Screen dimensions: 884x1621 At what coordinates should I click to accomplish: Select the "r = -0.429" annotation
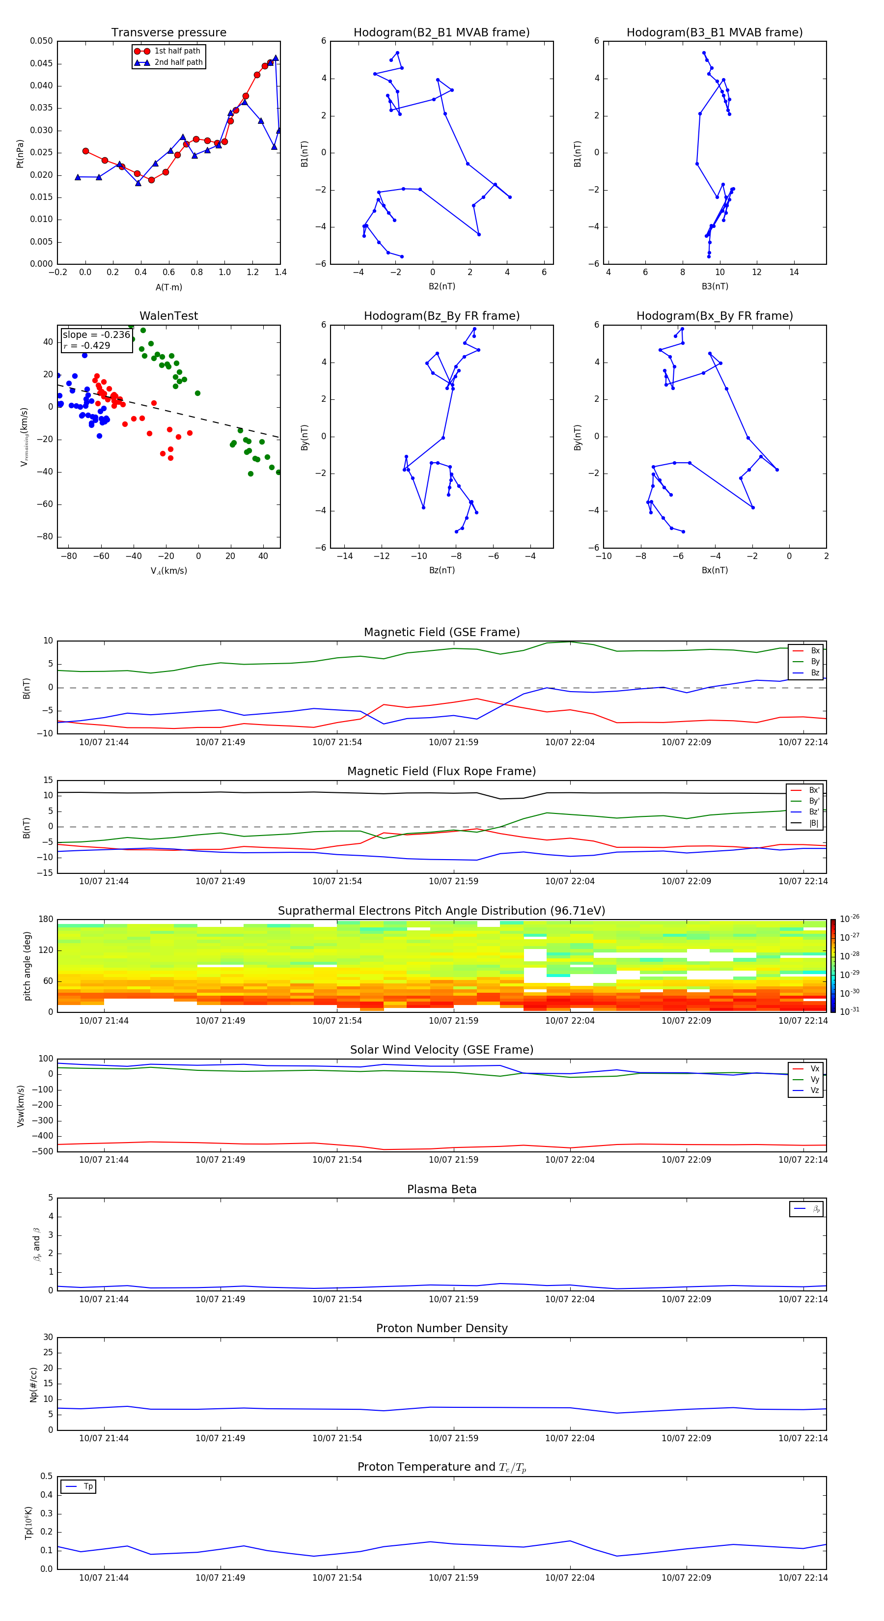click(87, 345)
